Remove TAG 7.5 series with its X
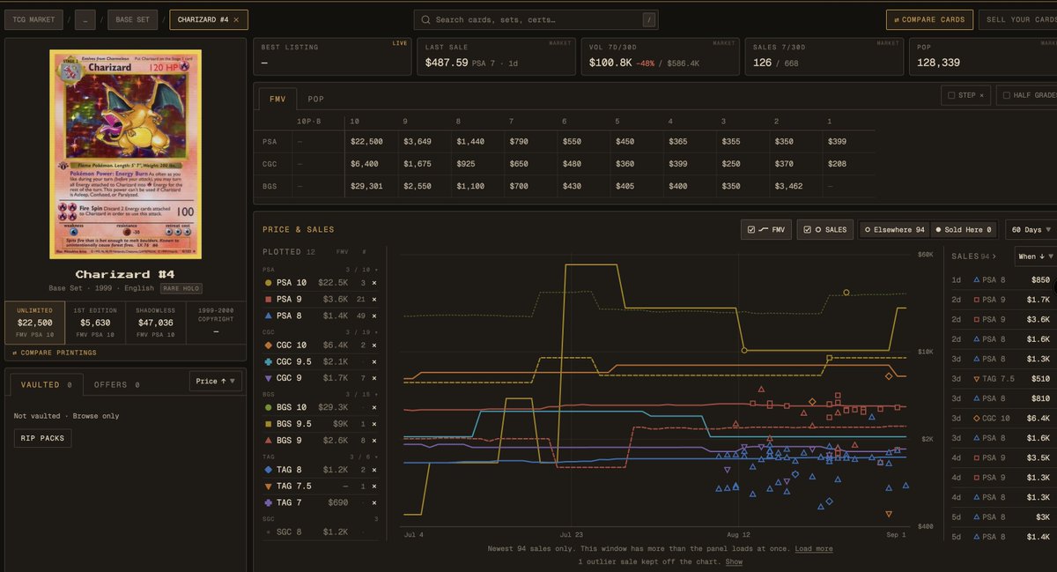The width and height of the screenshot is (1057, 572). (x=373, y=487)
